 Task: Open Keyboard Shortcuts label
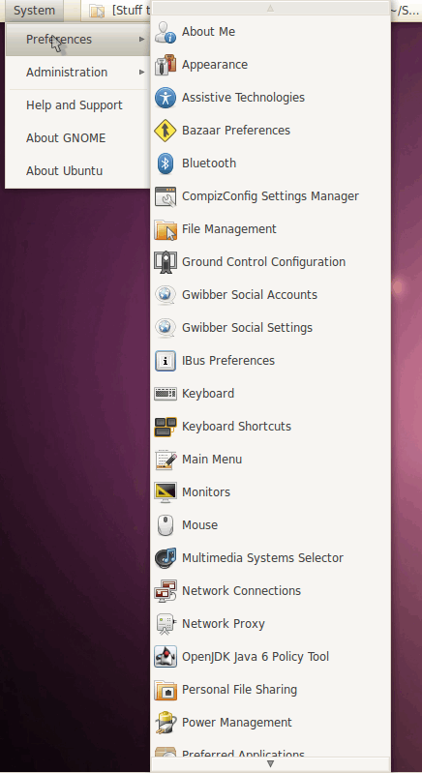[236, 427]
